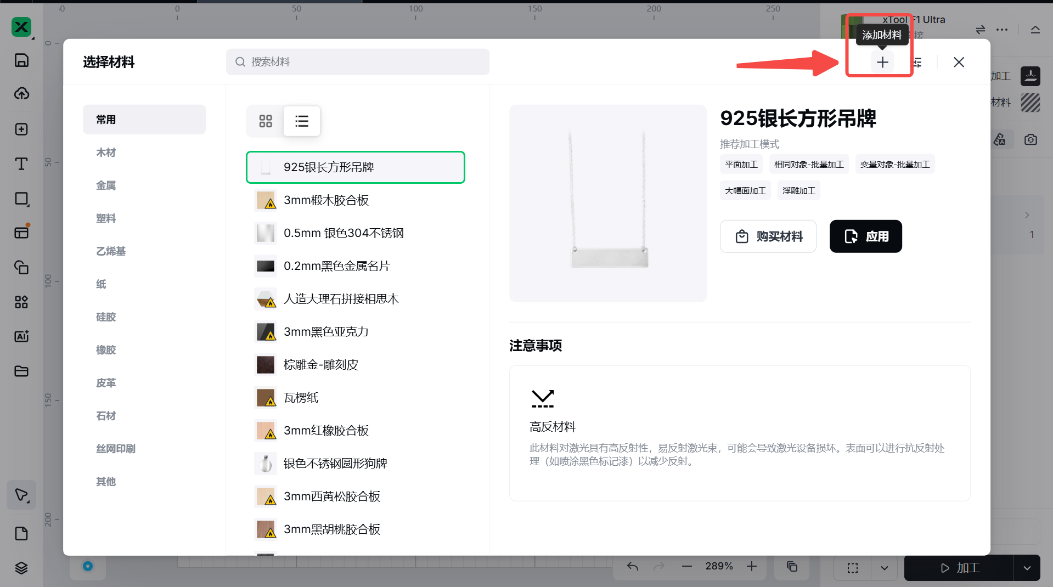This screenshot has width=1053, height=587.
Task: Switch to grid view of materials
Action: 266,121
